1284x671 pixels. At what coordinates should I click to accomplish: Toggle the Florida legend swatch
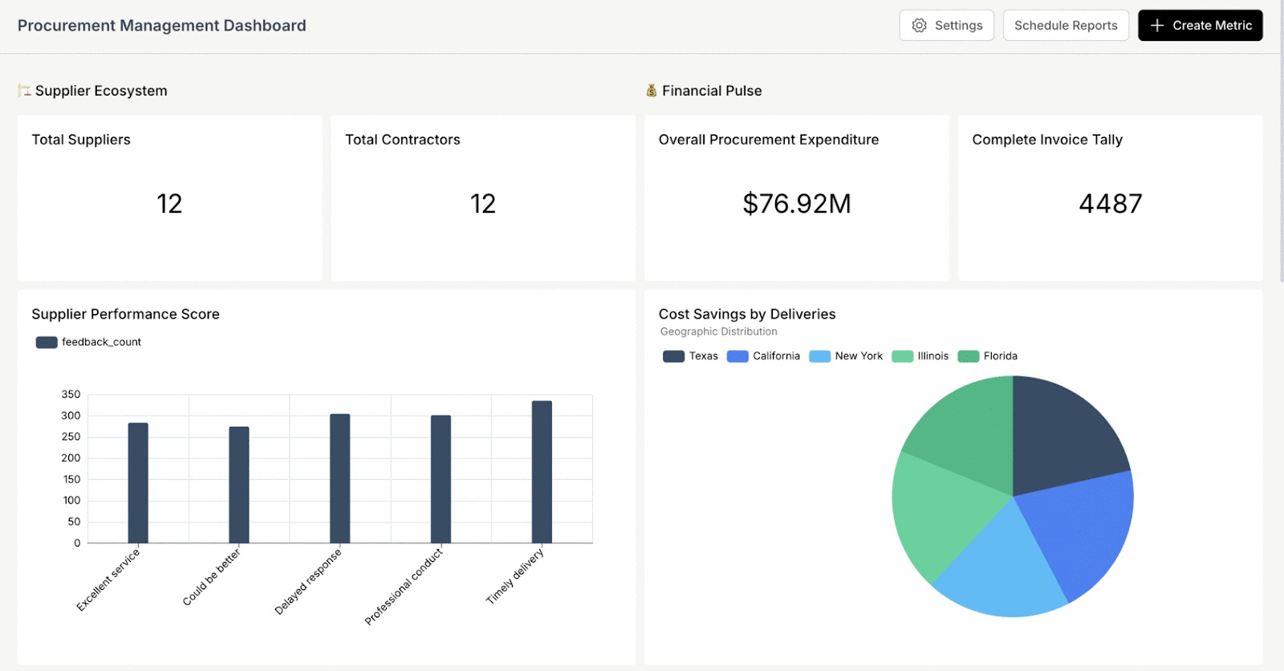coord(969,356)
